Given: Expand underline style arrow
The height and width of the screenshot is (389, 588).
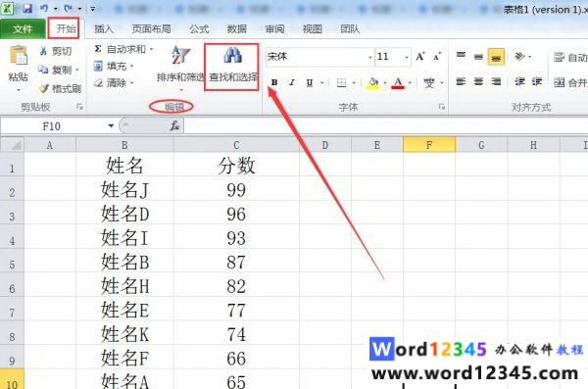Looking at the screenshot, I should tap(321, 82).
